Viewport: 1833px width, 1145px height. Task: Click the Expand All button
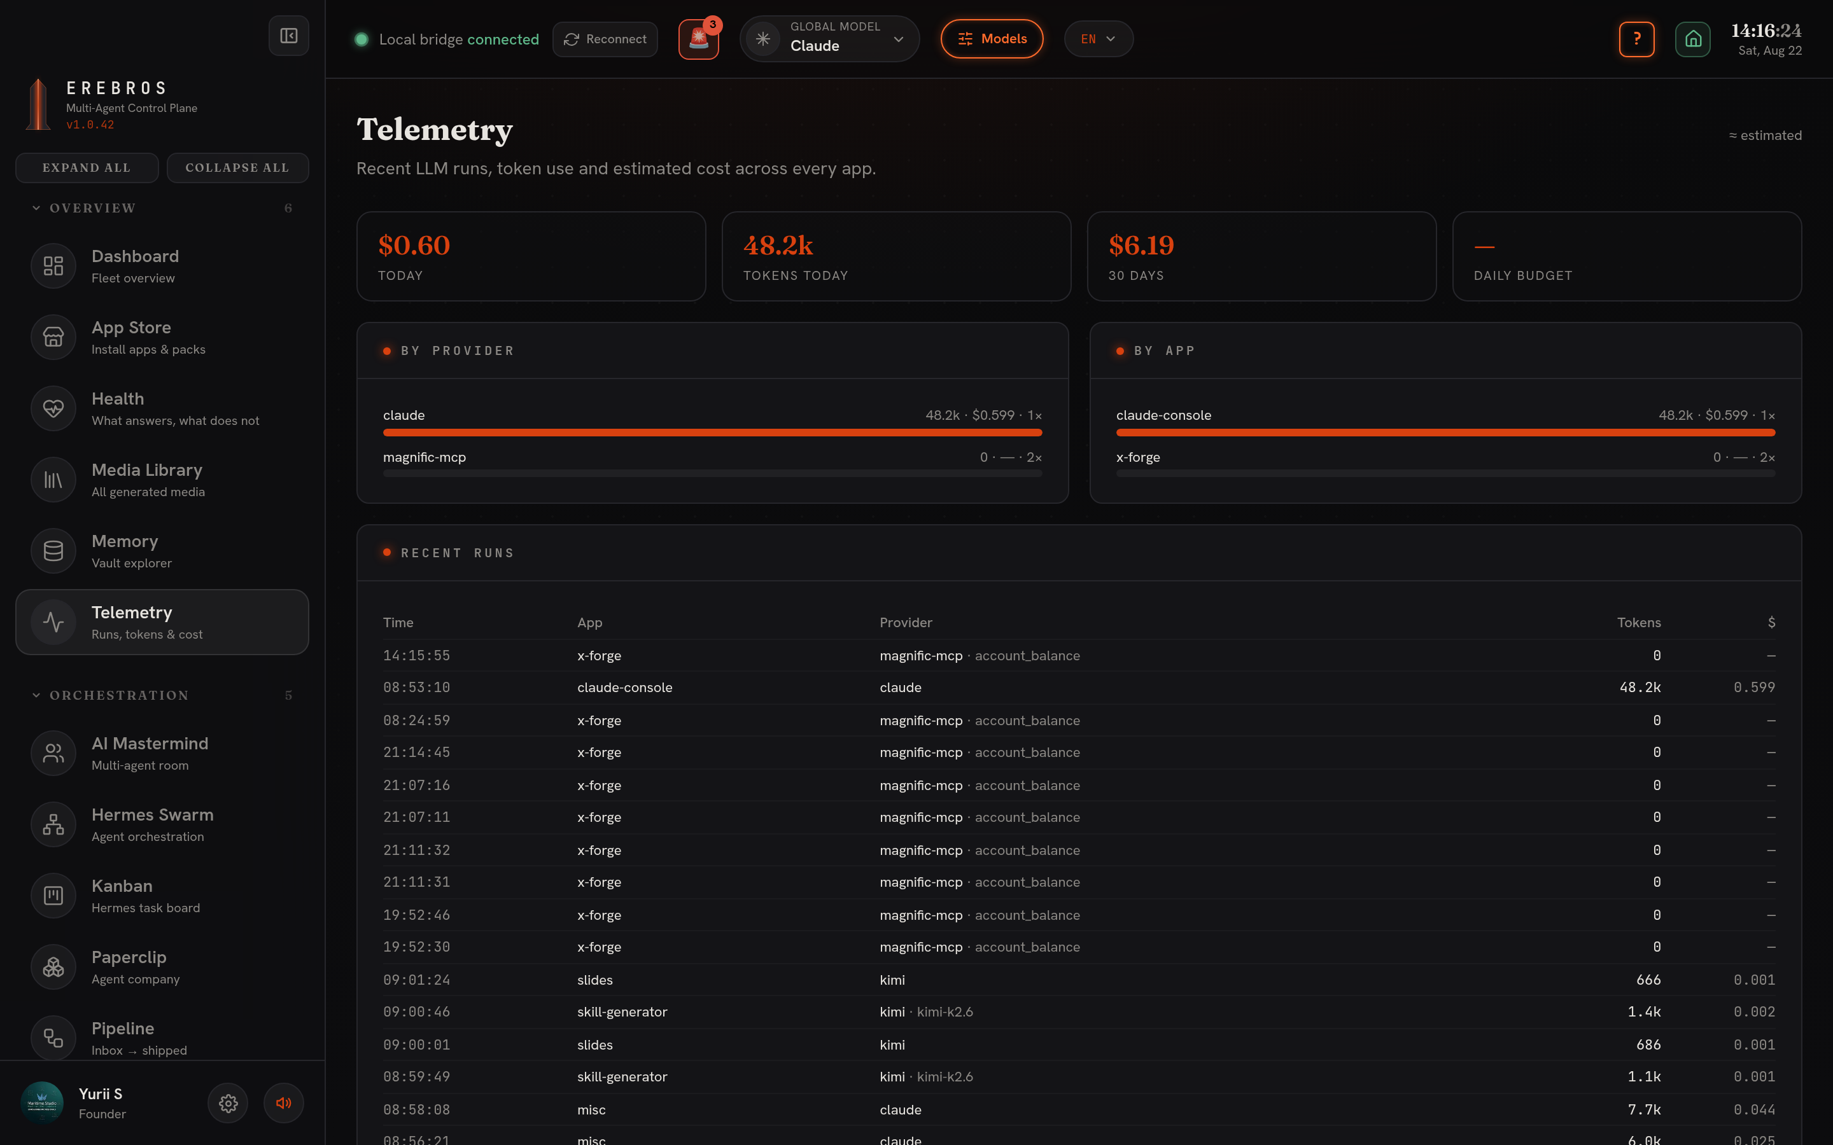pos(87,167)
